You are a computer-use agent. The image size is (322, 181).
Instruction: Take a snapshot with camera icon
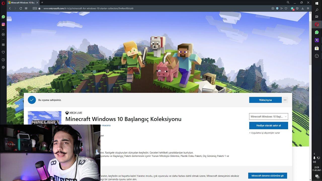tap(273, 8)
